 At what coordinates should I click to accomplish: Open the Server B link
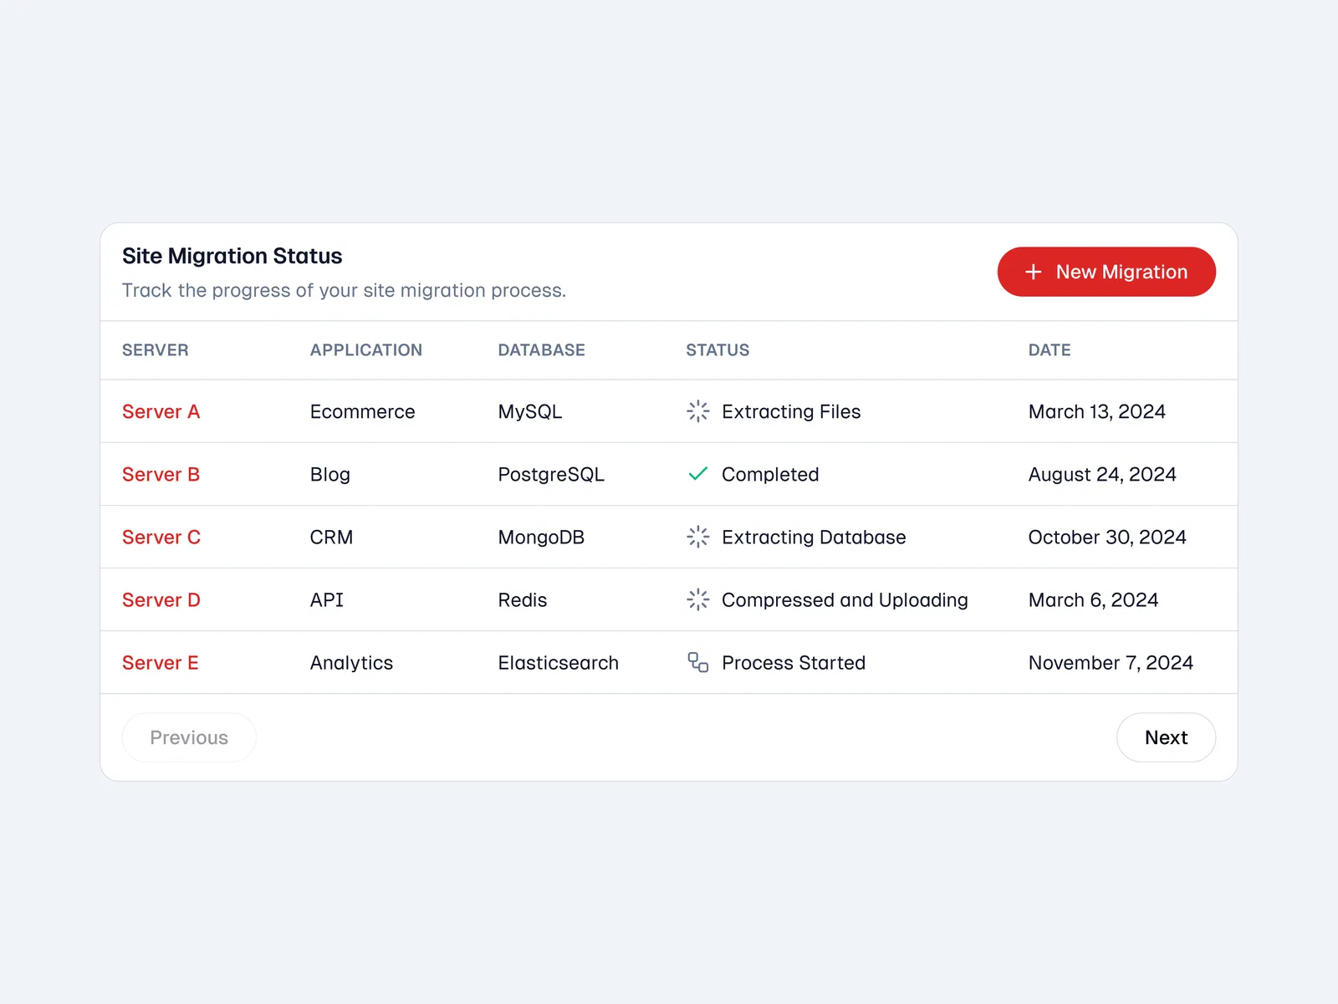161,474
